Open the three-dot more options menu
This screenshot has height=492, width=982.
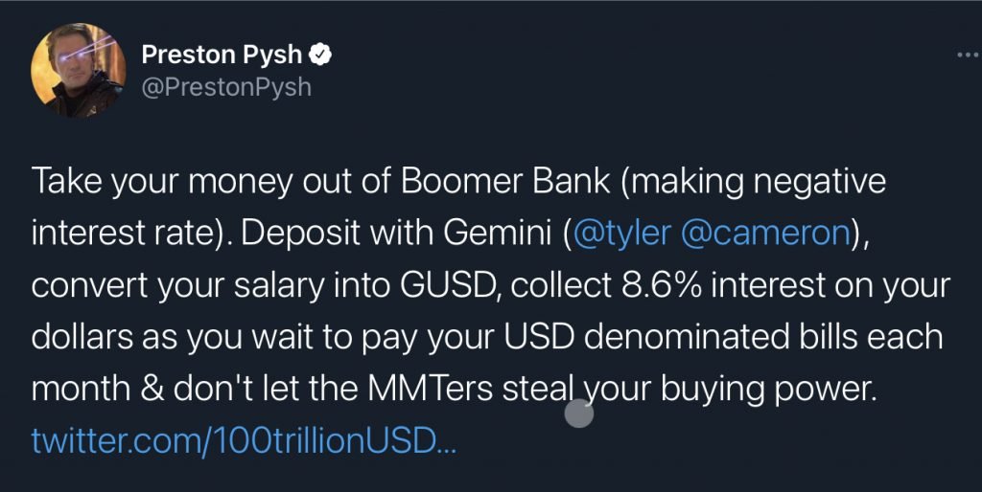tap(969, 56)
